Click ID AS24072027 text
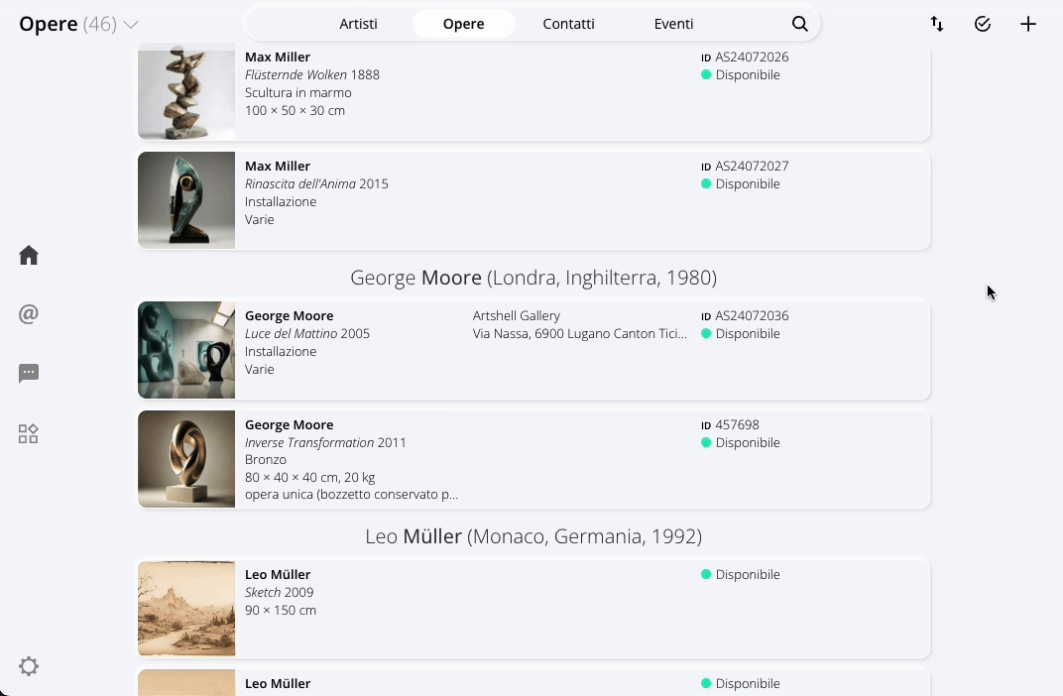The image size is (1063, 696). point(745,166)
